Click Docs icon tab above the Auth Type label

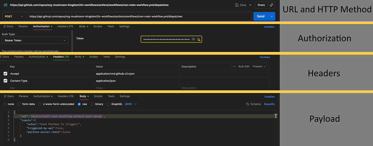click(9, 26)
